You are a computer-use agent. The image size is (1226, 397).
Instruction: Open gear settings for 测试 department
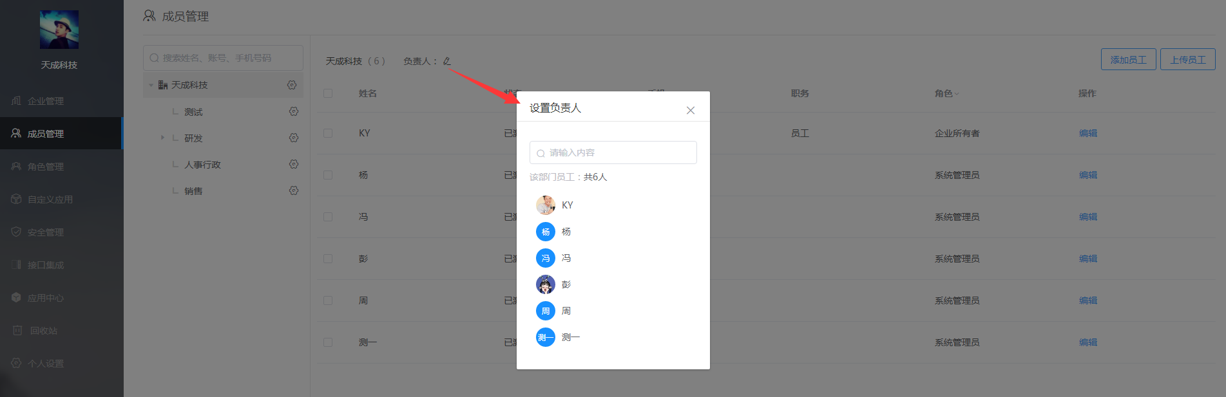pos(294,111)
